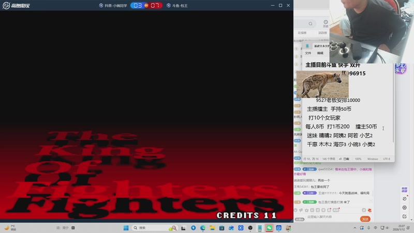This screenshot has width=414, height=233.
Task: Click the edit/share sidebar icon
Action: tap(404, 216)
